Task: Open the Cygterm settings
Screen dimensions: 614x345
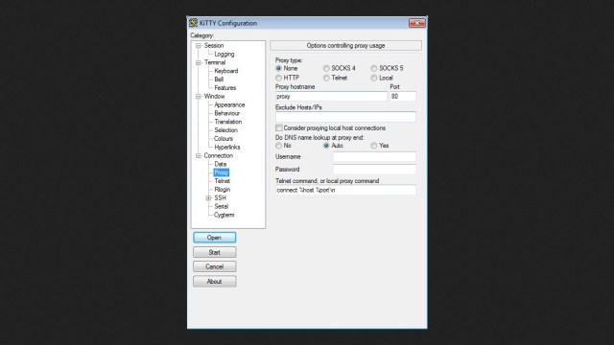Action: [x=224, y=215]
